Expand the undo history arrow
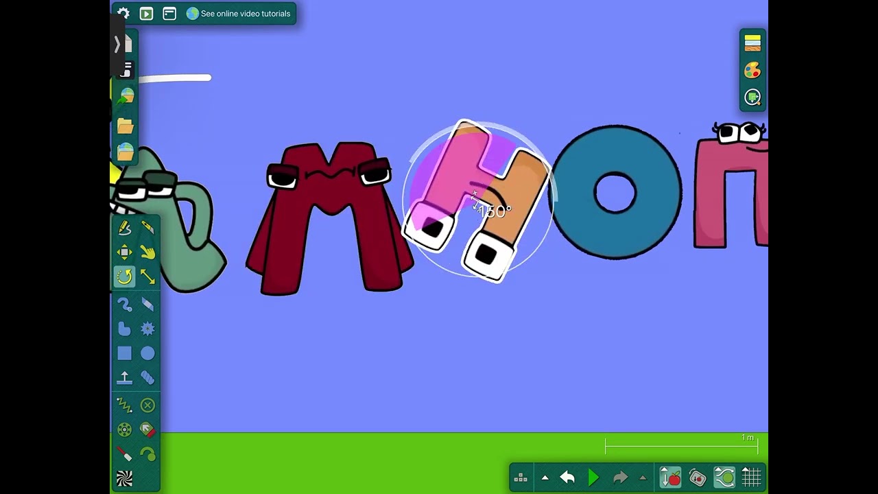The width and height of the screenshot is (878, 494). [545, 478]
